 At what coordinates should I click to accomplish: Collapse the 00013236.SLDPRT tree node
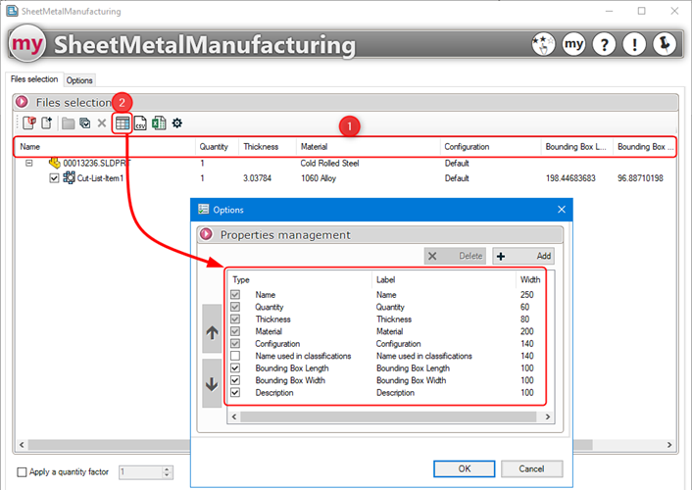pyautogui.click(x=29, y=163)
